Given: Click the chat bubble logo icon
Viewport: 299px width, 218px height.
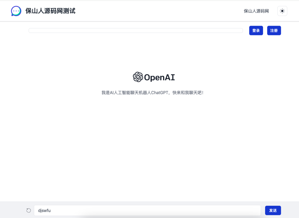Looking at the screenshot, I should [16, 11].
